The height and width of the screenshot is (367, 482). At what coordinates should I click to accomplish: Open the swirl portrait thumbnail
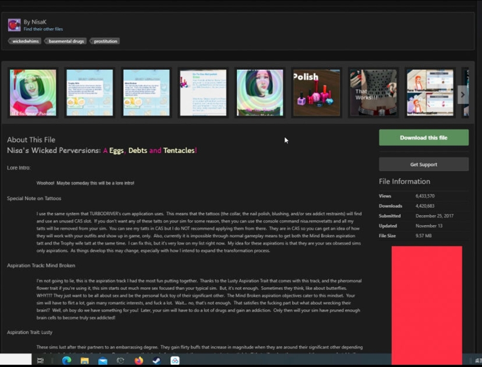click(260, 93)
